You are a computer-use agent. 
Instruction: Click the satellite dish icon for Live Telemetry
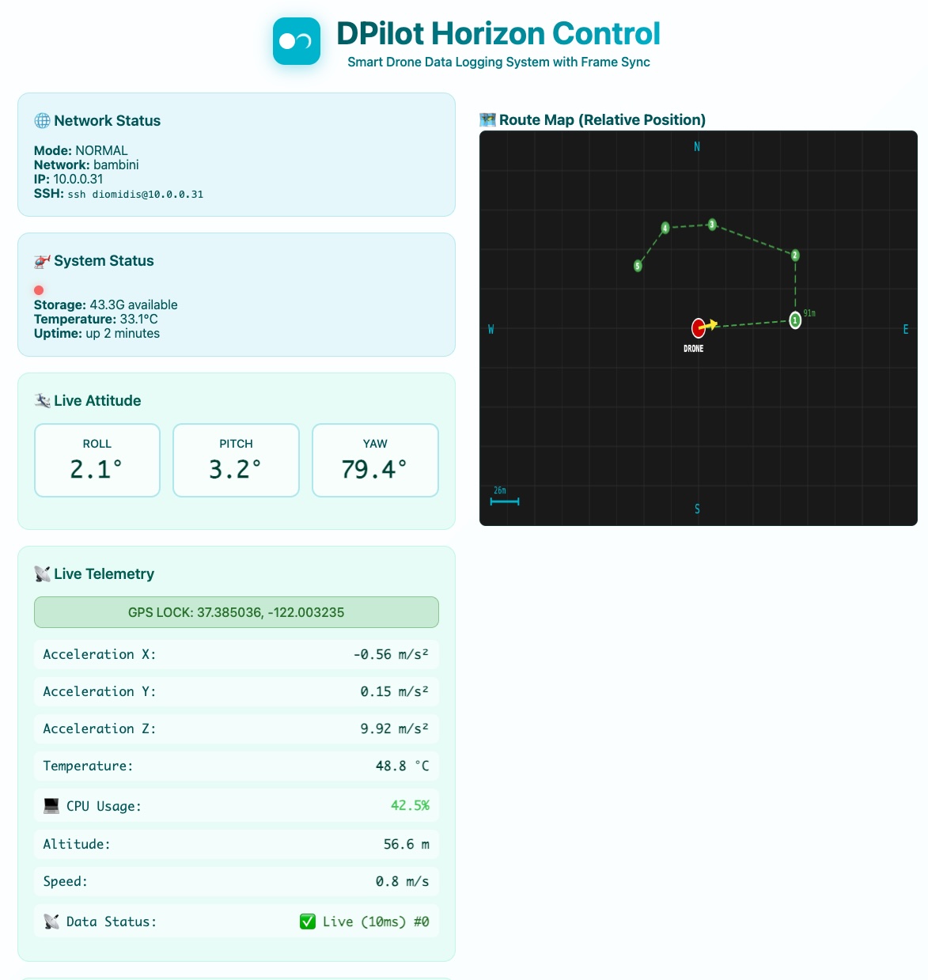(x=40, y=573)
